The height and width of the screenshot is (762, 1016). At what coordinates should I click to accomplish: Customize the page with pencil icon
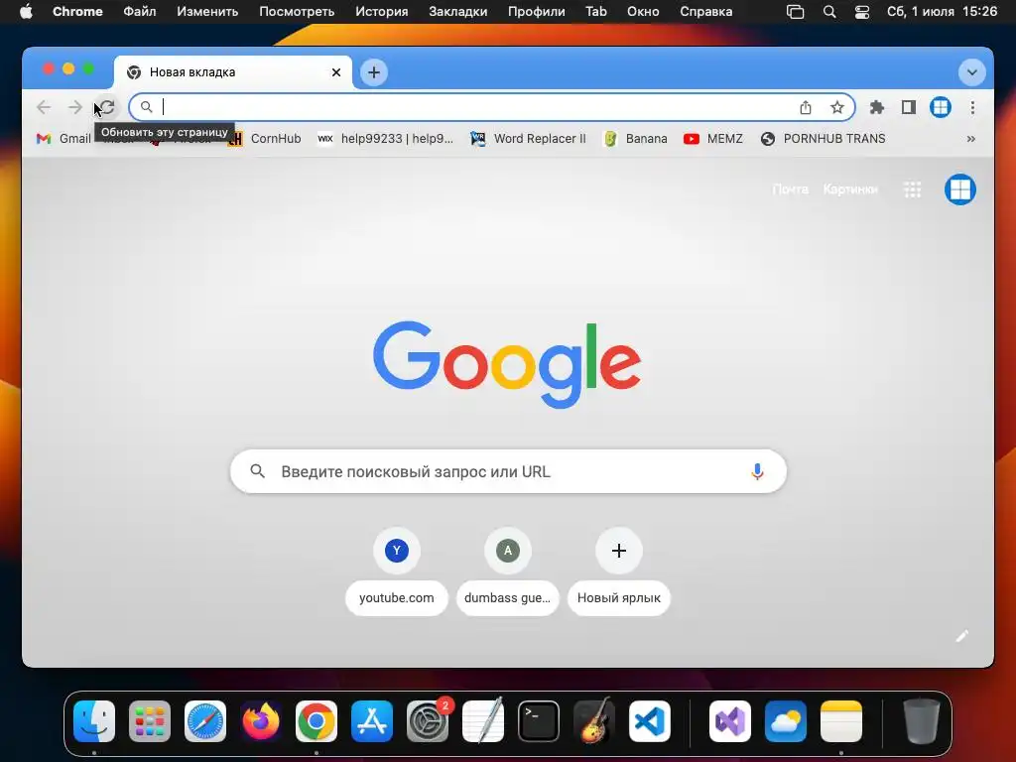pos(962,636)
